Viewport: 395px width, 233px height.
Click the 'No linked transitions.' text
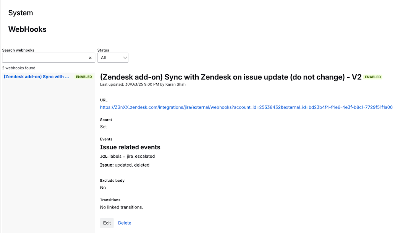[x=121, y=207]
